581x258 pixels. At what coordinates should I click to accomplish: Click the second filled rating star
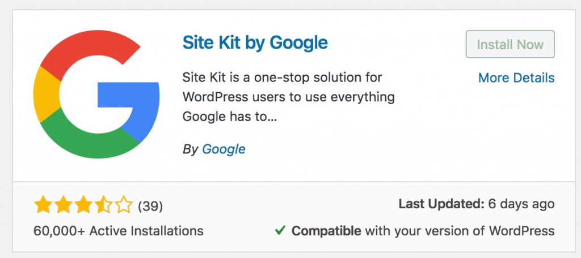(x=62, y=205)
